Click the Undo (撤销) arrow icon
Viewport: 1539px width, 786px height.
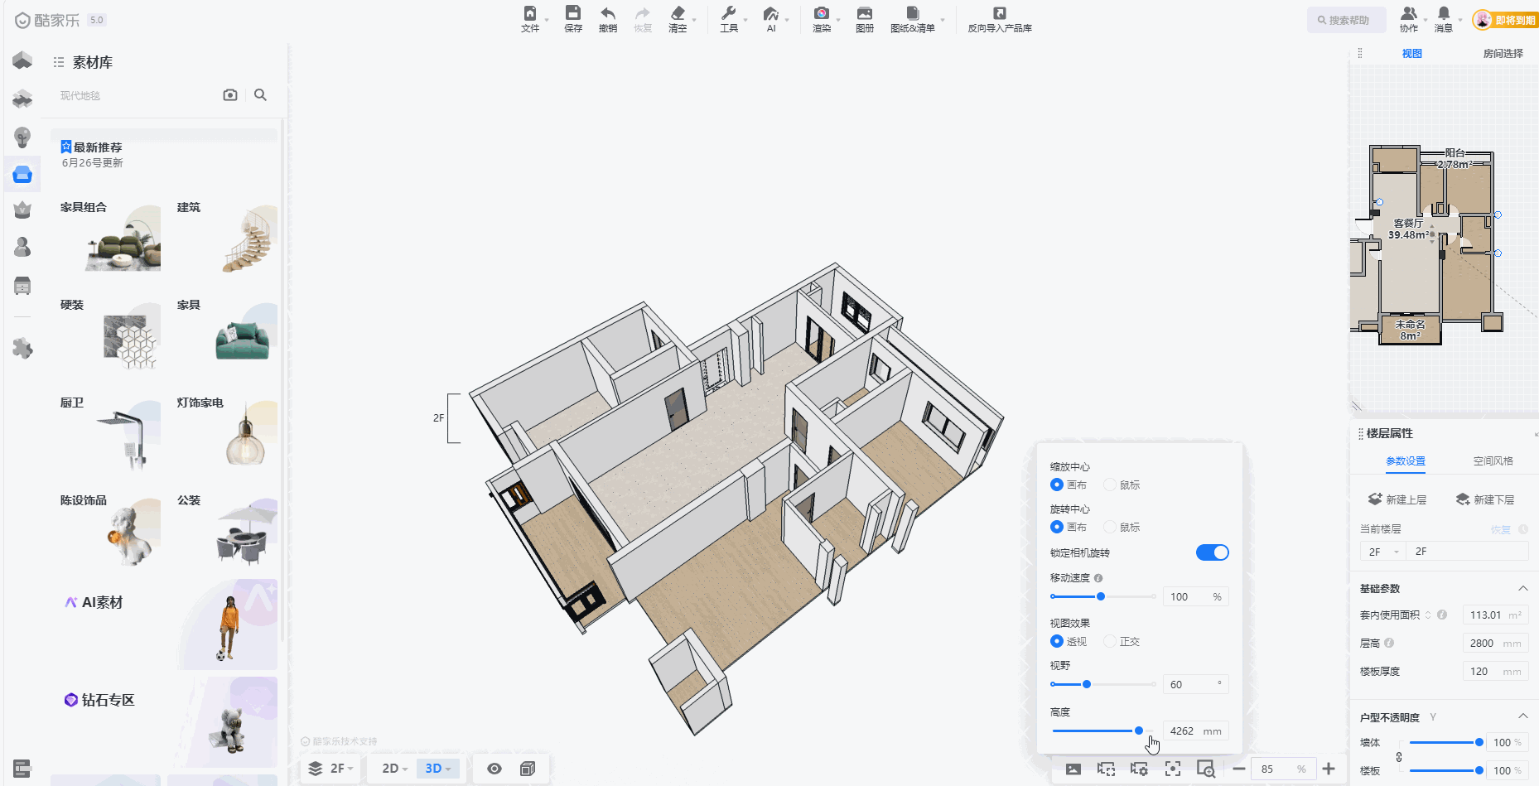click(x=608, y=14)
